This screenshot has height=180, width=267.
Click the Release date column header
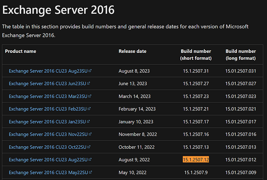[x=132, y=51]
